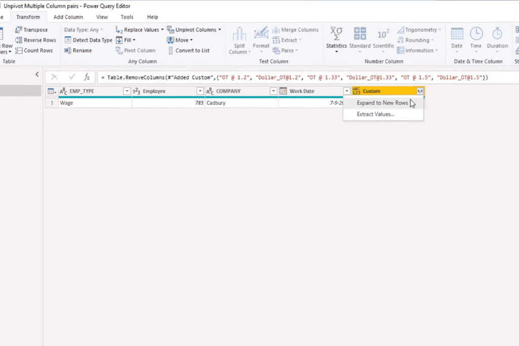Click Pivot Column tool
The height and width of the screenshot is (346, 519).
[x=135, y=50]
